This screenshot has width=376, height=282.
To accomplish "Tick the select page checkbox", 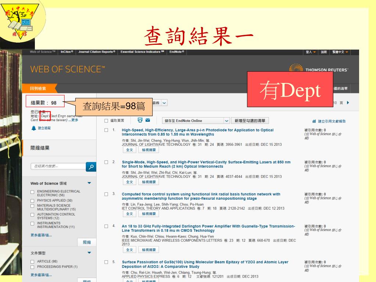I will pos(106,121).
